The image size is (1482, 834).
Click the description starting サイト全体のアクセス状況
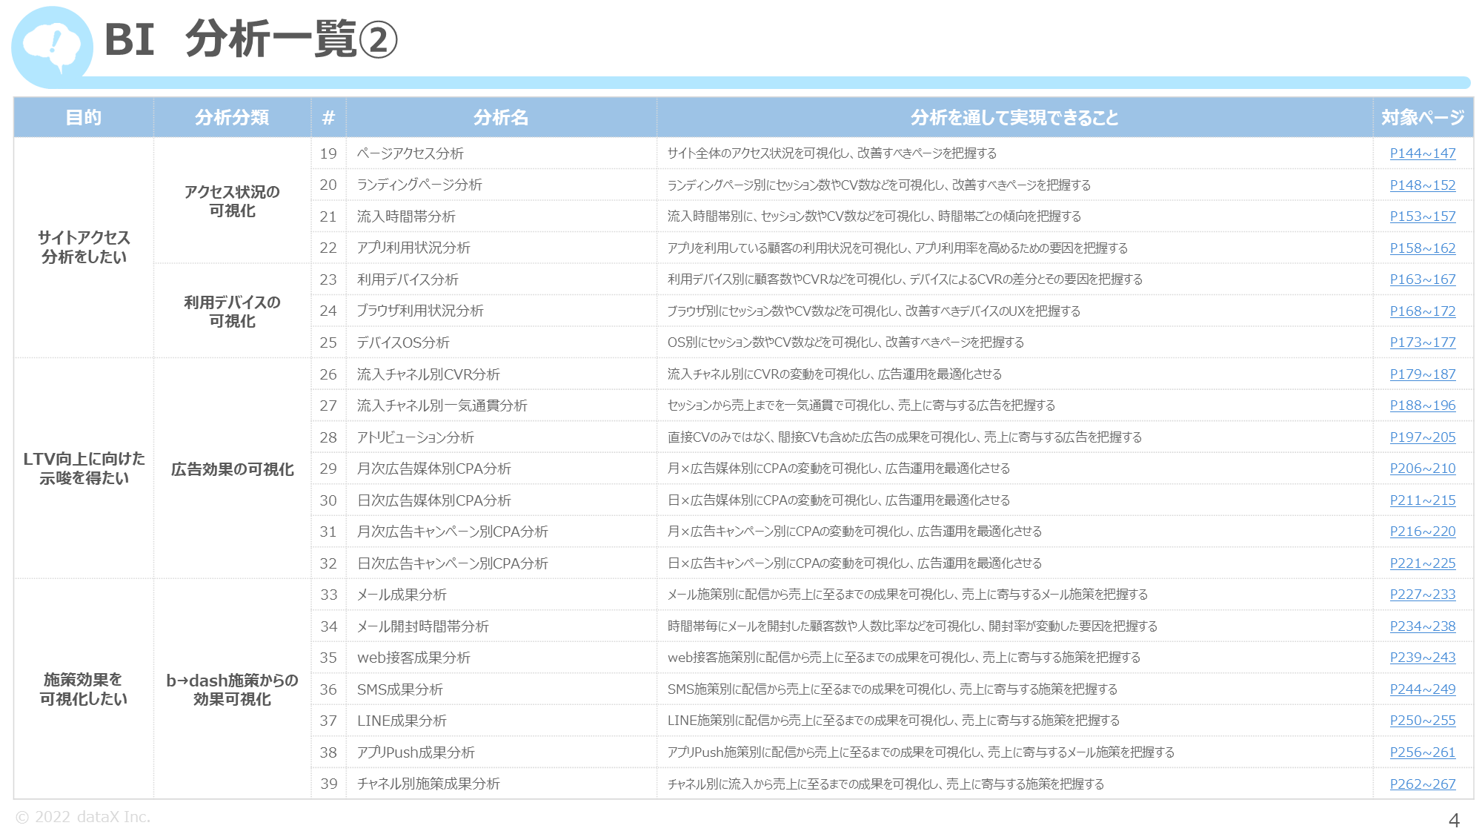tap(832, 153)
